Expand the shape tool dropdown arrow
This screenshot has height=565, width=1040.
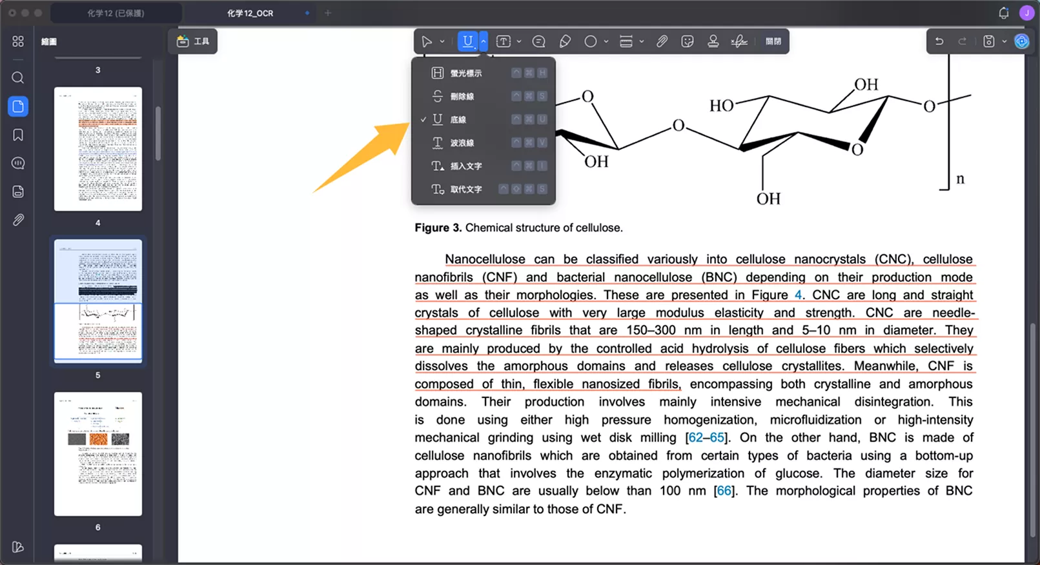pyautogui.click(x=606, y=41)
